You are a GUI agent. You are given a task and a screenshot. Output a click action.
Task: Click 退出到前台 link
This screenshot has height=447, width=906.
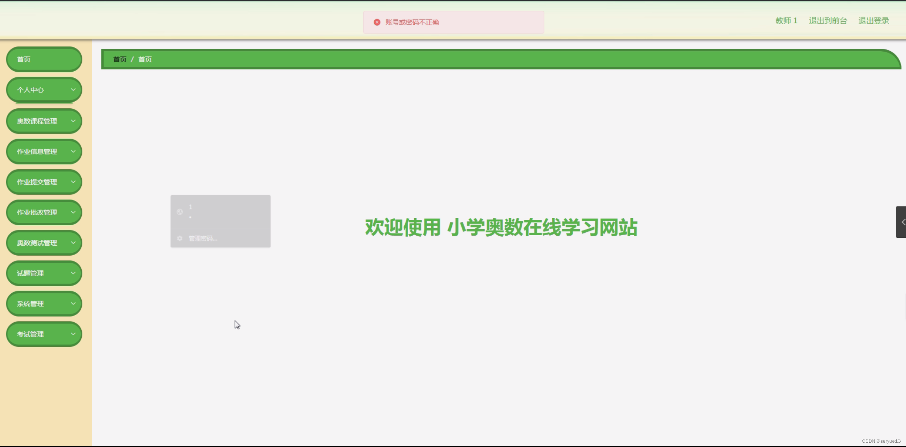click(828, 21)
